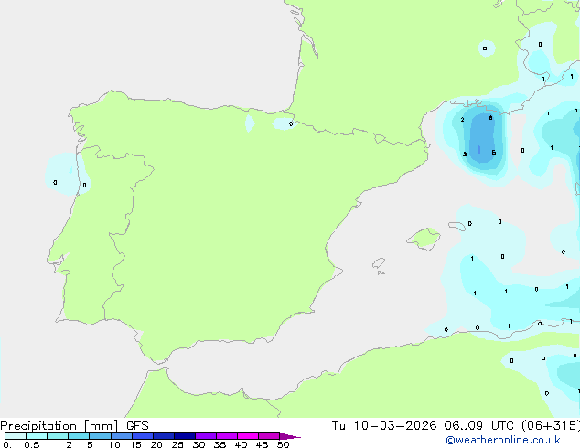
Task: Pick the legend swatch between 0.5 and 1
Action: click(37, 436)
